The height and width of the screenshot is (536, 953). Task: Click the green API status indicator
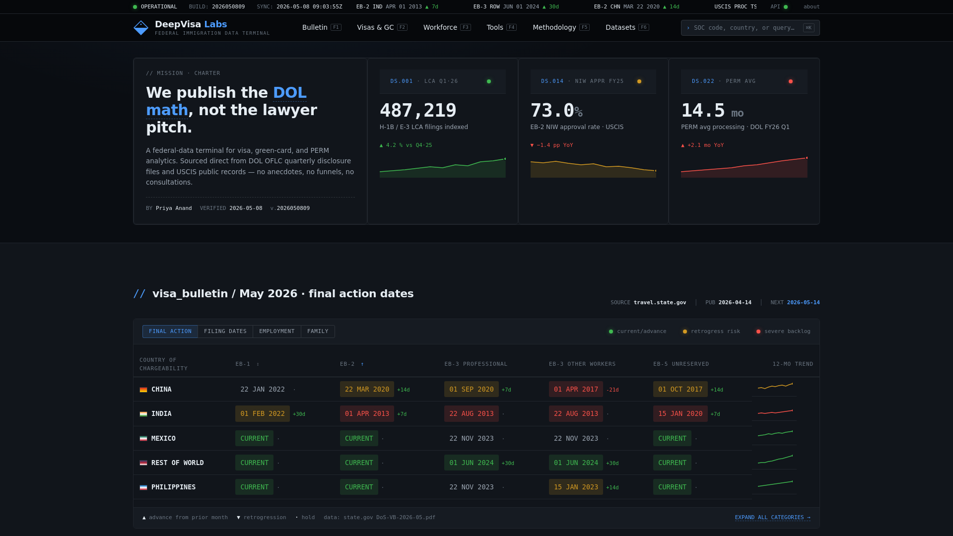[786, 7]
